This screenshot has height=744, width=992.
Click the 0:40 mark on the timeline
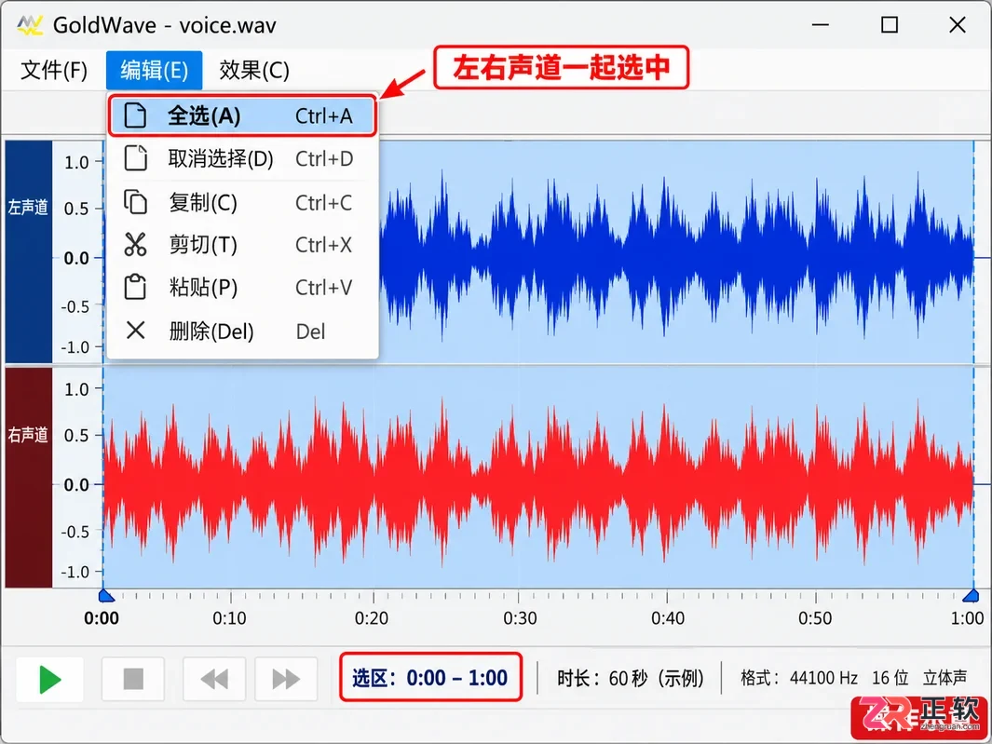coord(668,618)
